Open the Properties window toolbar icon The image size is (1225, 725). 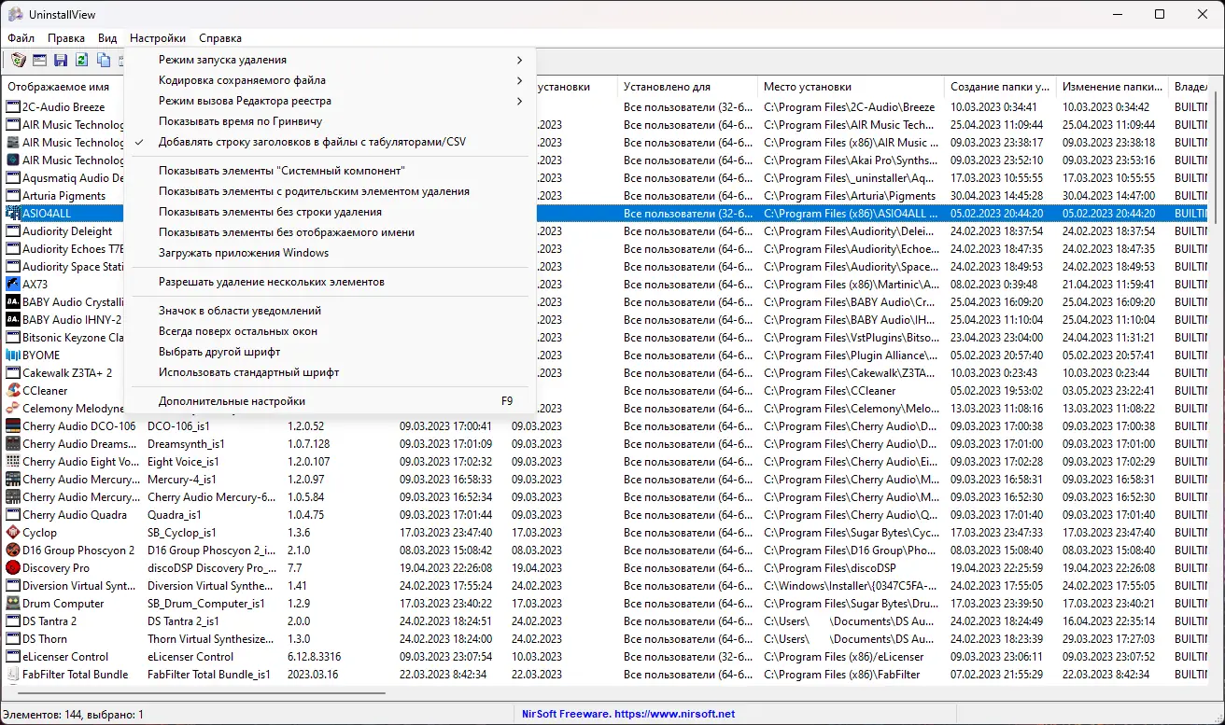coord(40,61)
